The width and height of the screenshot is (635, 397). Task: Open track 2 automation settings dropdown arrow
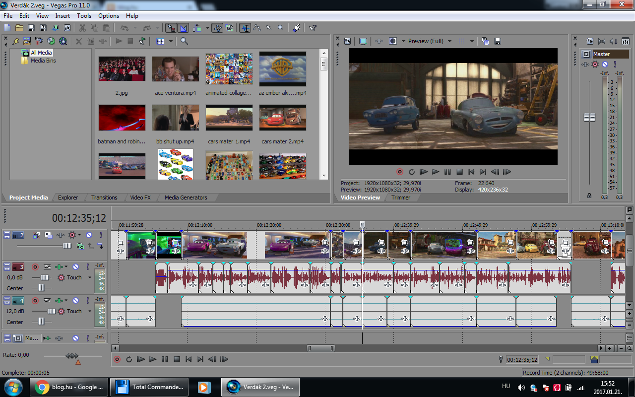point(79,235)
